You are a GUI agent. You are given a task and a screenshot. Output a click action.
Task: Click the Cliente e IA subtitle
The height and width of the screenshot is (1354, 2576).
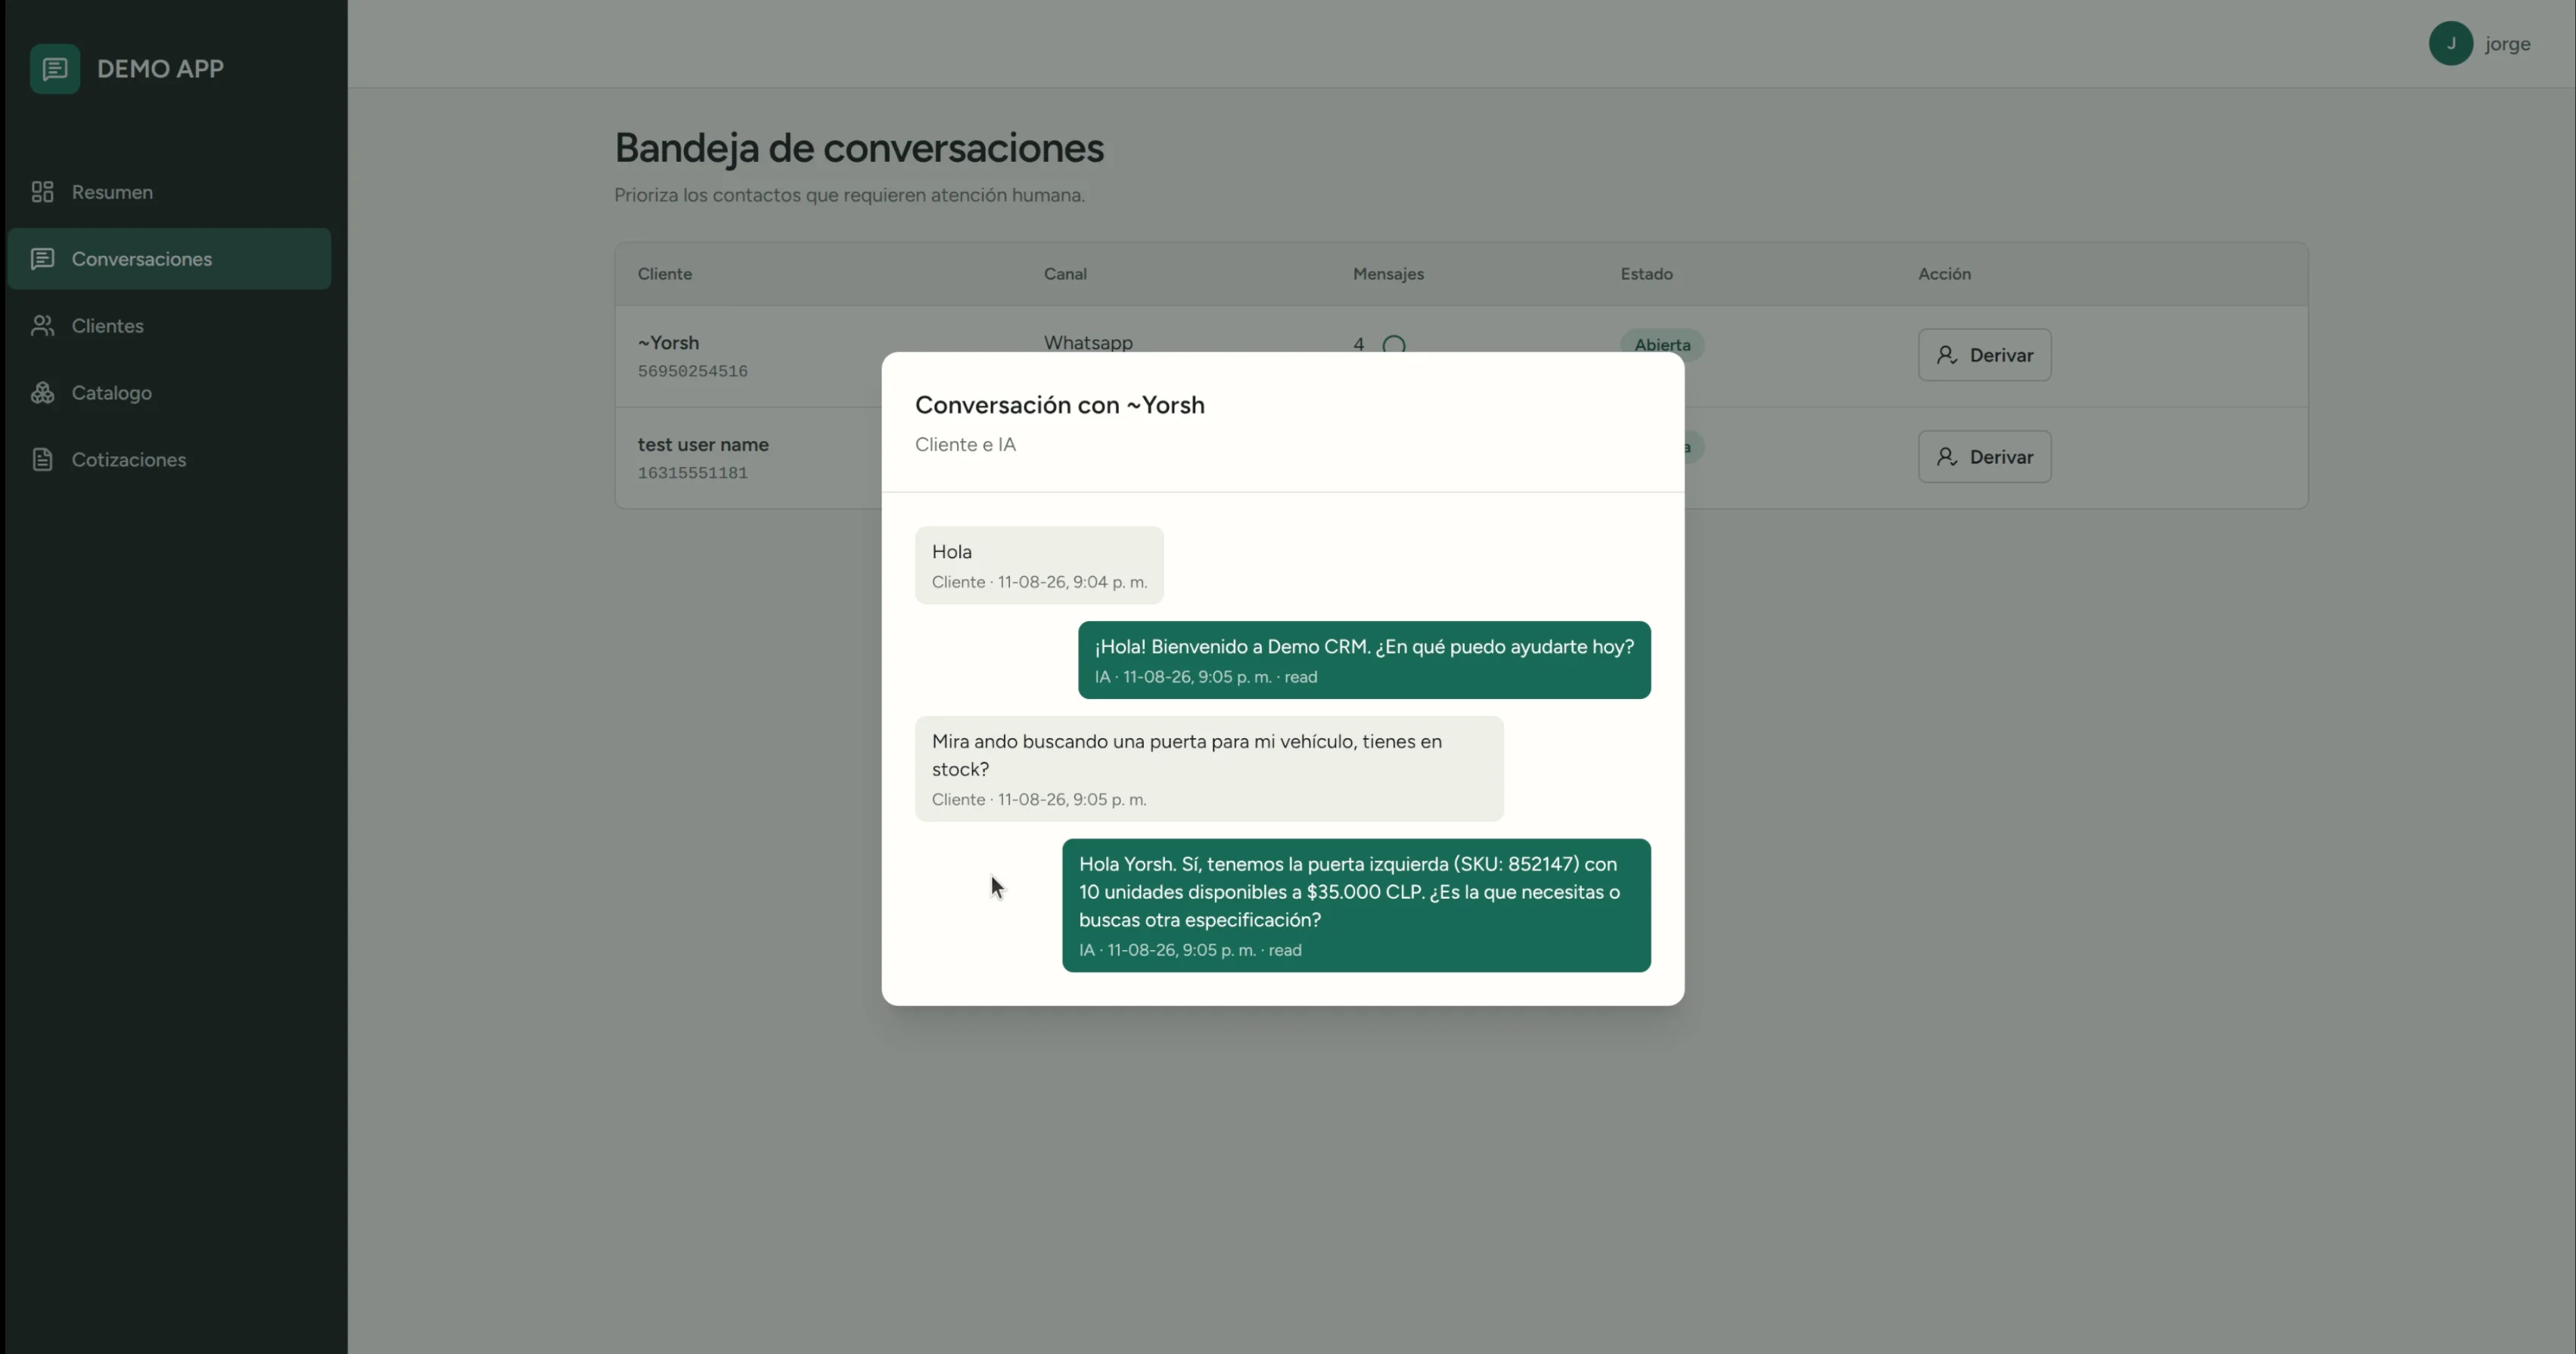965,445
